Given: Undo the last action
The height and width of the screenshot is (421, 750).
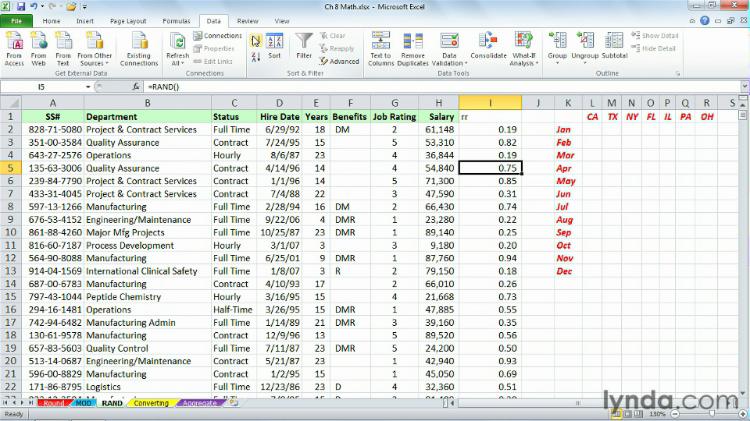Looking at the screenshot, I should coord(34,7).
